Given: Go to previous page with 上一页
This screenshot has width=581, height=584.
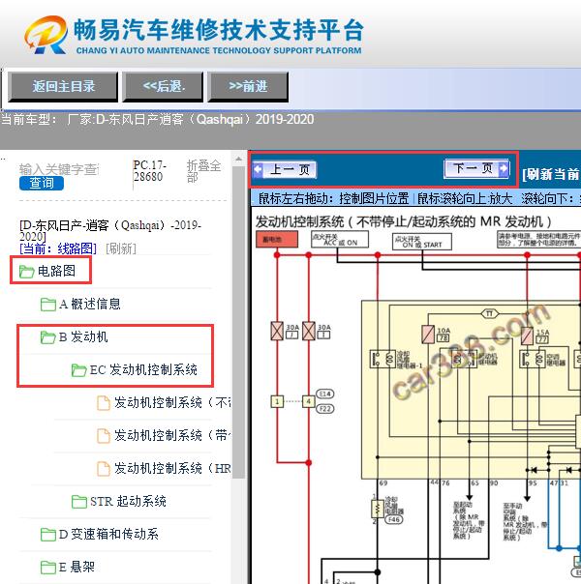Looking at the screenshot, I should 284,170.
